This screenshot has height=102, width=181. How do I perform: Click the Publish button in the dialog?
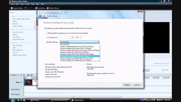coord(127,85)
